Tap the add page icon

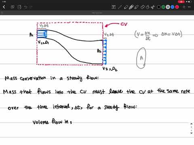19,7
